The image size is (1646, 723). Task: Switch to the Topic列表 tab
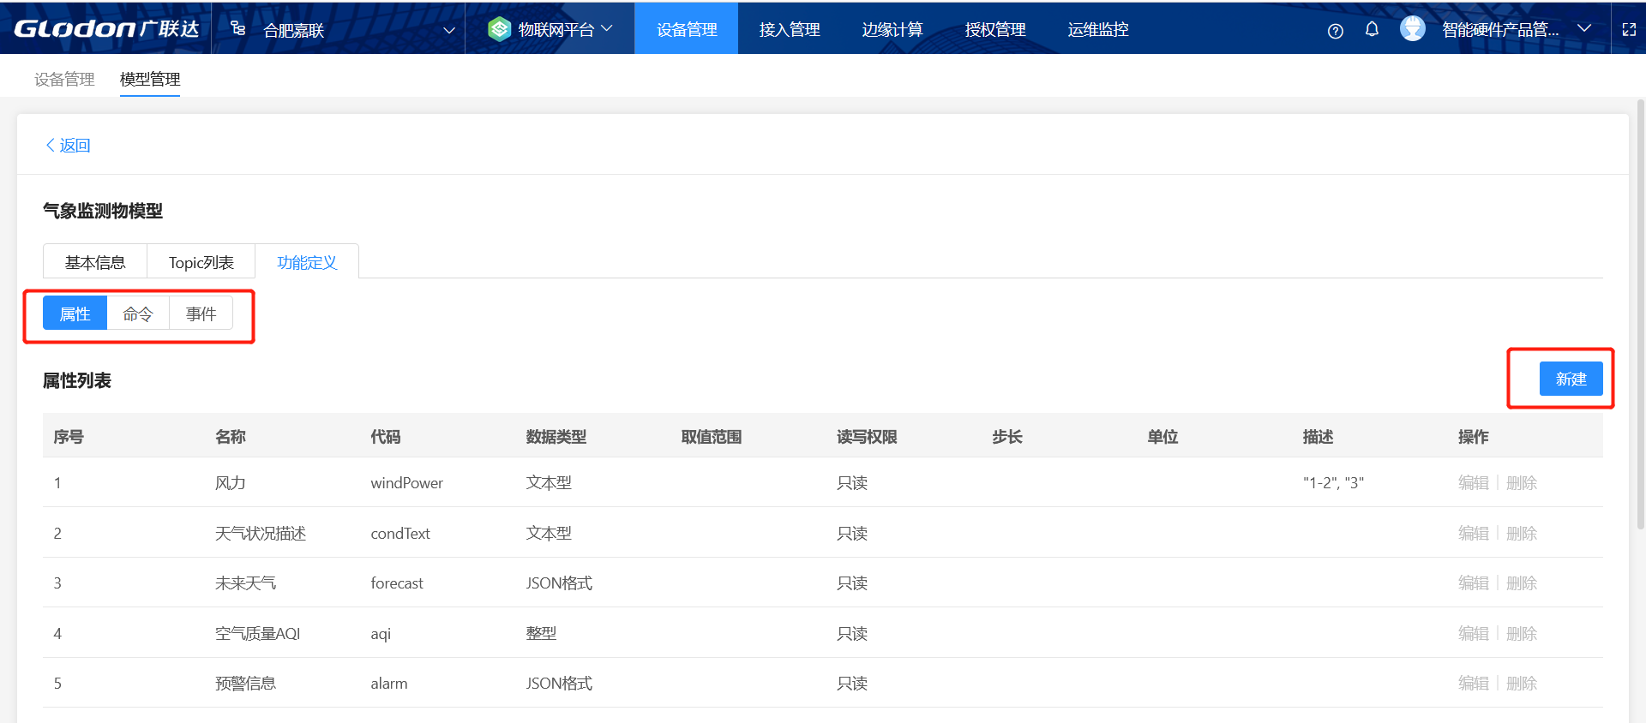(201, 262)
